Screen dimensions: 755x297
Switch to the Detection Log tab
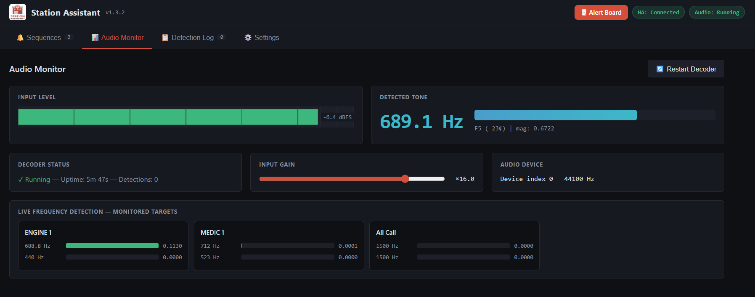[x=193, y=38]
